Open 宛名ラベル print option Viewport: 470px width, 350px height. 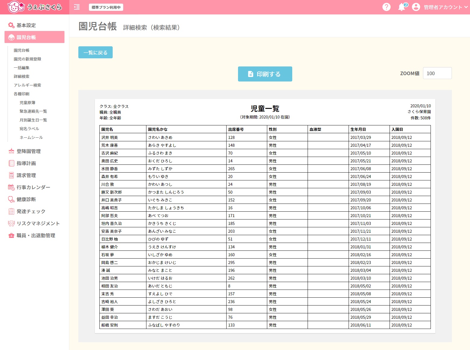tap(30, 129)
